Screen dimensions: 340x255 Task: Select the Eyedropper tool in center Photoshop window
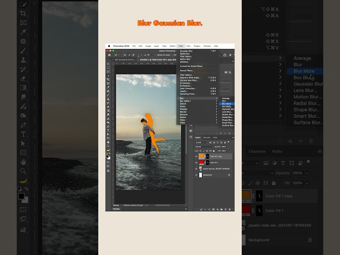pyautogui.click(x=108, y=87)
